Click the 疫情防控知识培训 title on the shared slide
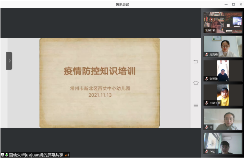 pos(100,71)
